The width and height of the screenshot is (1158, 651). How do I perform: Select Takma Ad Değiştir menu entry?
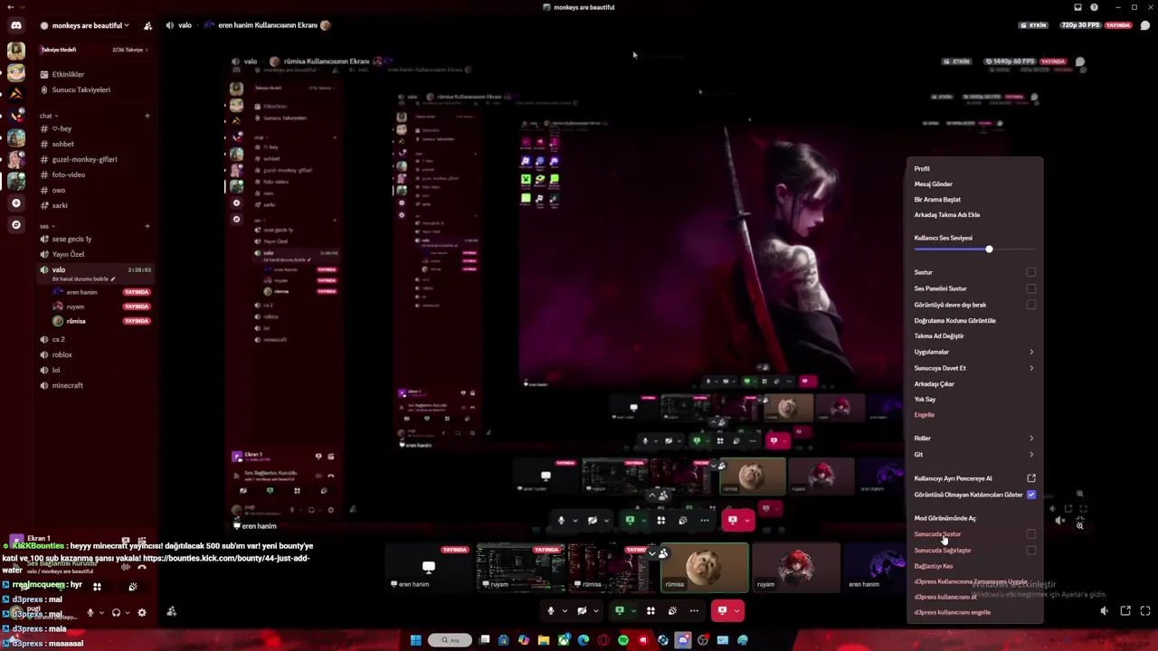[x=939, y=336]
